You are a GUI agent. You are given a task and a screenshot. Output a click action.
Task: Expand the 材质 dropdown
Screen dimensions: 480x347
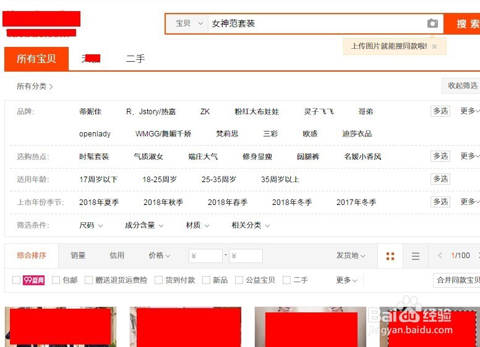pyautogui.click(x=197, y=225)
